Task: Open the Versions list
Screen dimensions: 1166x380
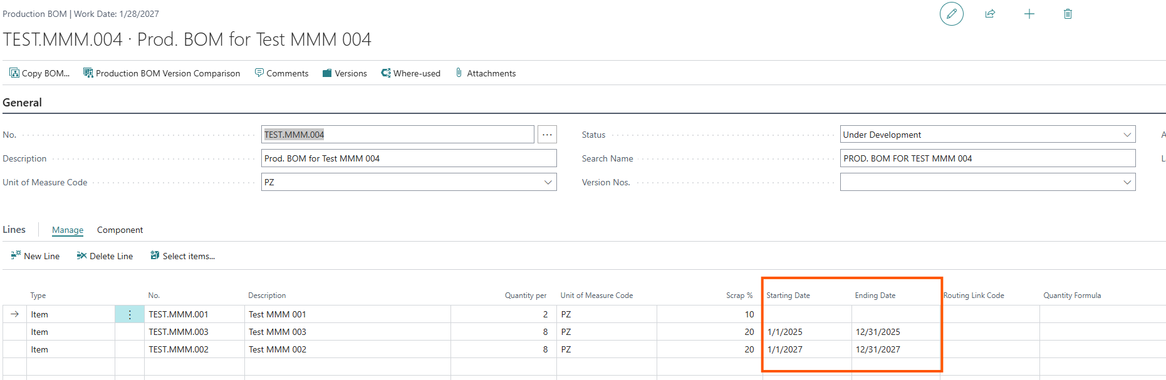Action: [345, 73]
